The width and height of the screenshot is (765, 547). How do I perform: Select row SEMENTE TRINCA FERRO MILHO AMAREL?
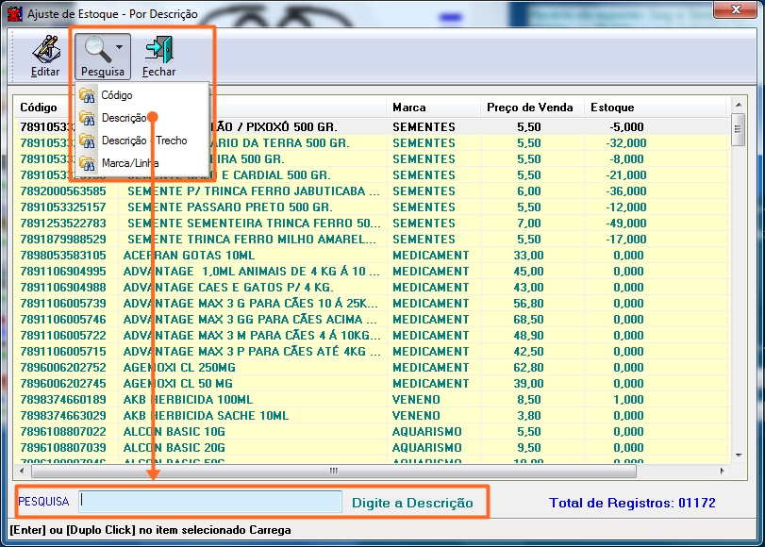point(372,240)
